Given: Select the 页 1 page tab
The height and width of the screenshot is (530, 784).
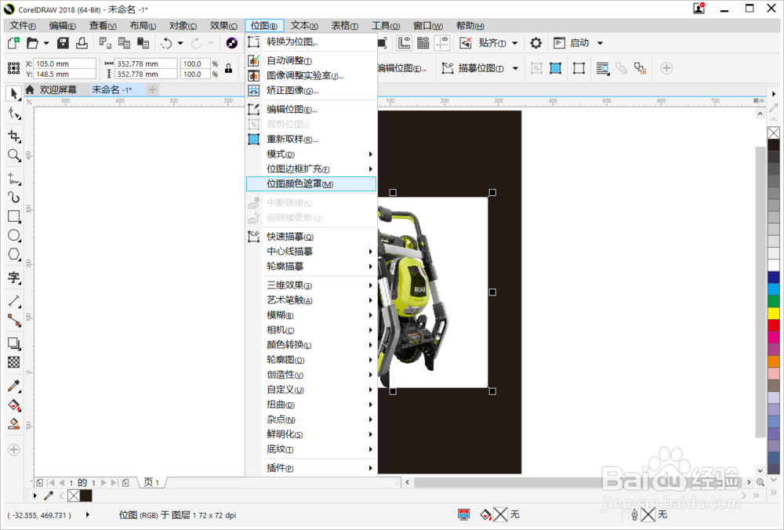Looking at the screenshot, I should (151, 482).
